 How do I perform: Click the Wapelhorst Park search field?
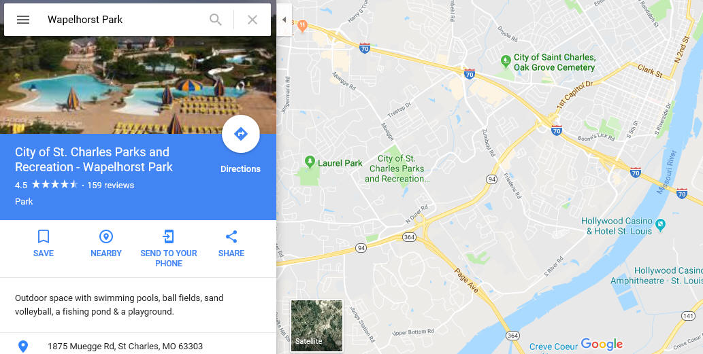[125, 20]
